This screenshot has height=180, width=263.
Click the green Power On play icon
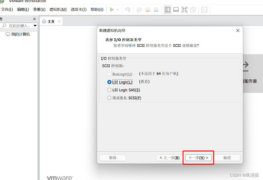112,10
